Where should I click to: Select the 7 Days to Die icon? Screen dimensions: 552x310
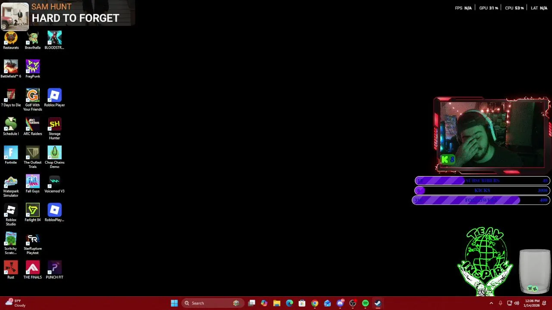tap(11, 98)
